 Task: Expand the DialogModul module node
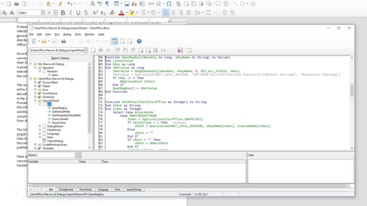[40, 126]
